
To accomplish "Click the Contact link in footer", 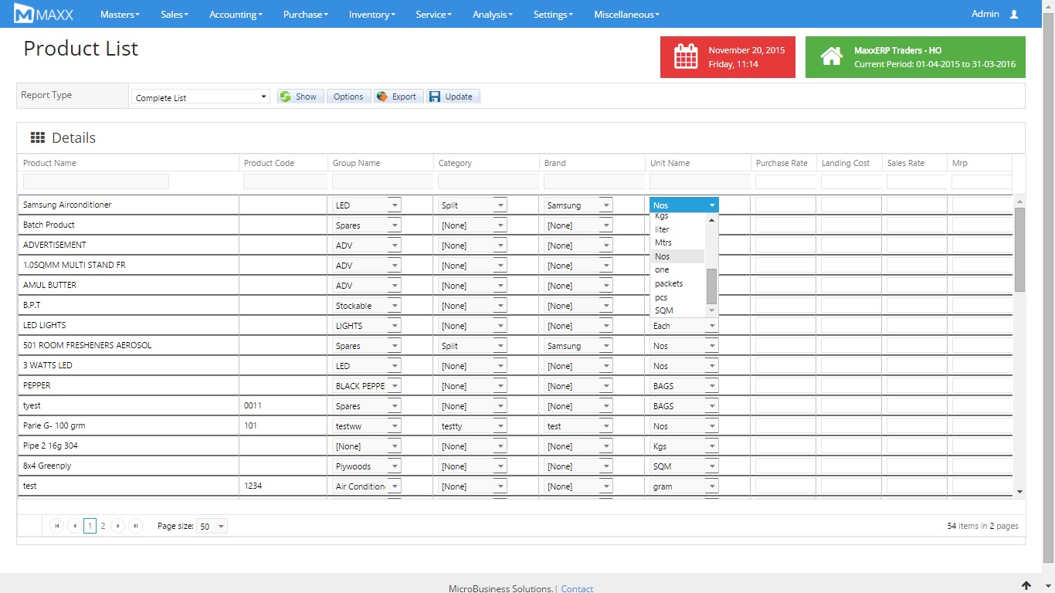I will click(x=577, y=588).
